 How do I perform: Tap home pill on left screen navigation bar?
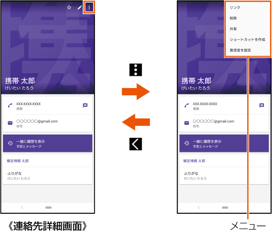pos(48,207)
